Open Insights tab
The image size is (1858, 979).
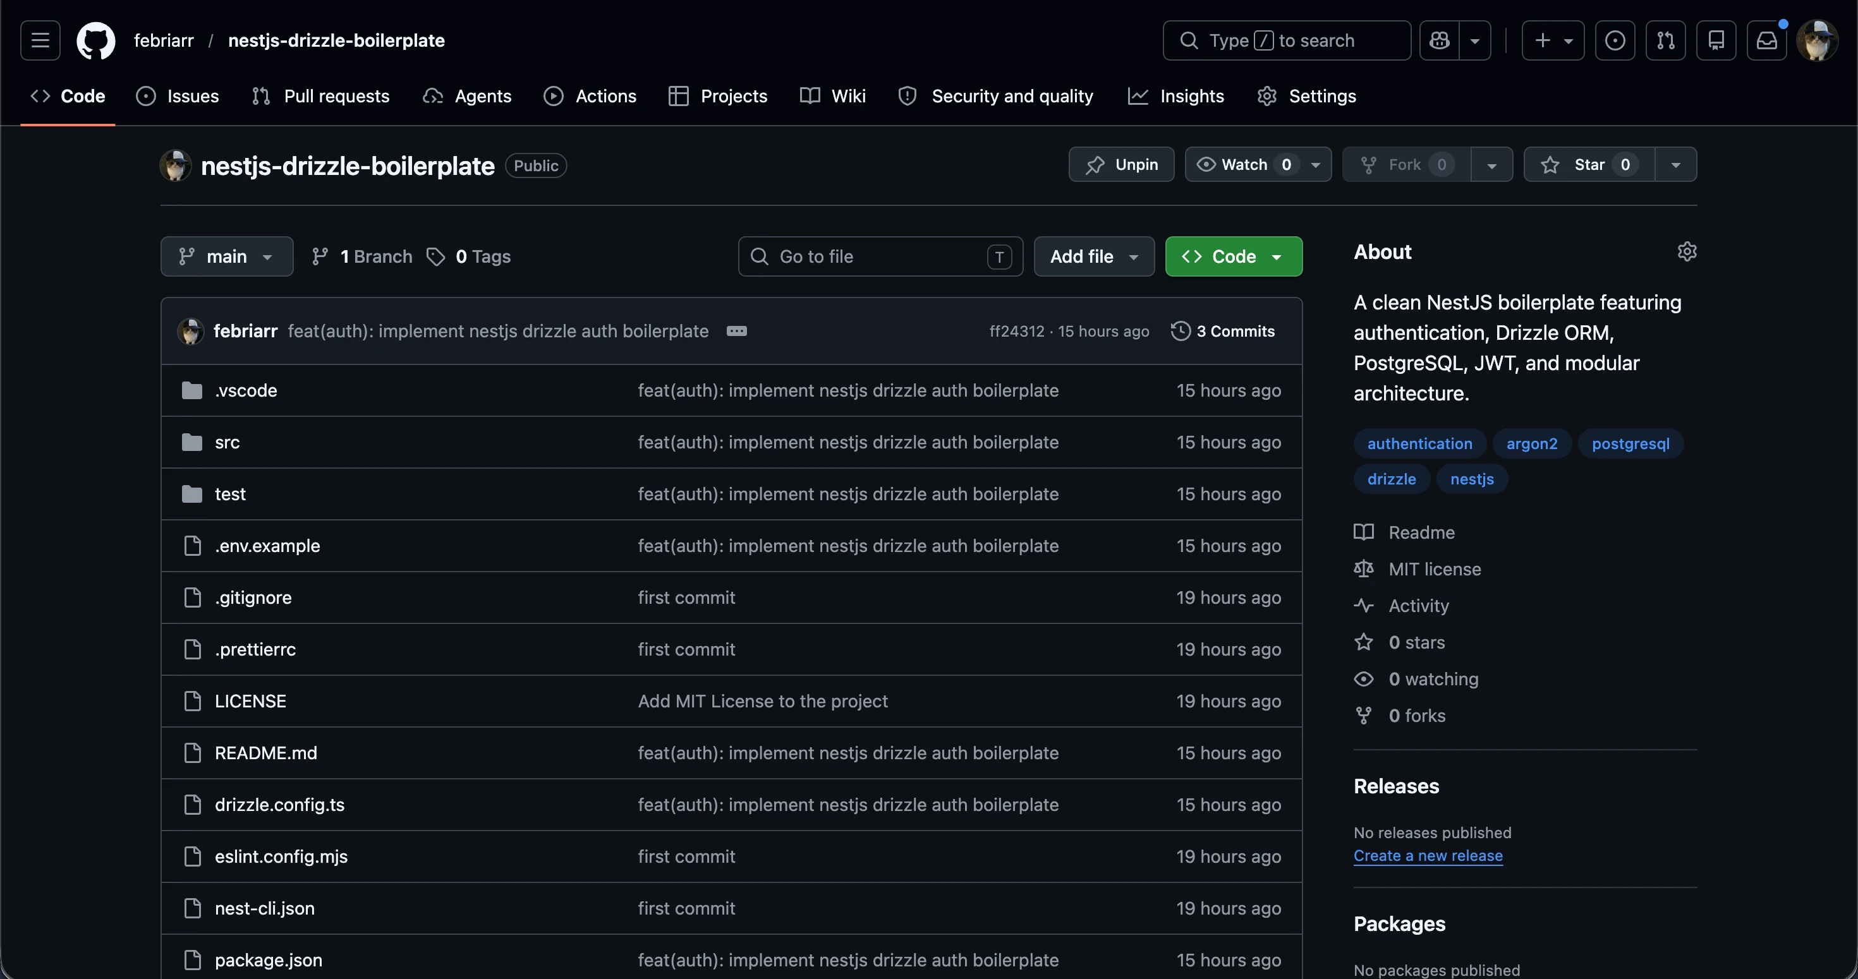1176,96
